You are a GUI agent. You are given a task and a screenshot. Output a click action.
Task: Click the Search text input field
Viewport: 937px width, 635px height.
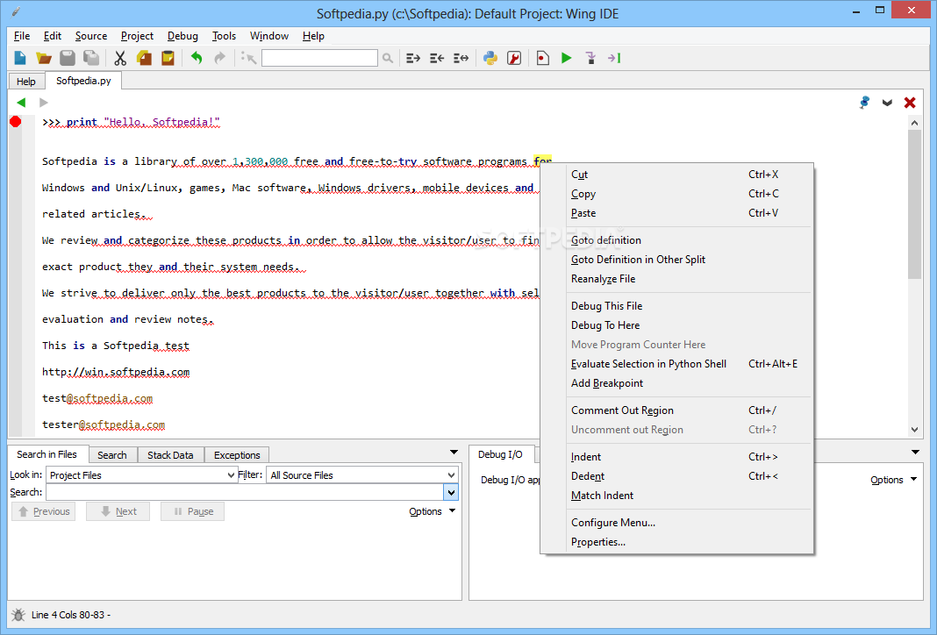click(x=245, y=492)
